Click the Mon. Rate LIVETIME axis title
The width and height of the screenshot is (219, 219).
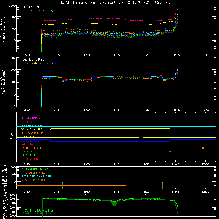tap(5, 206)
